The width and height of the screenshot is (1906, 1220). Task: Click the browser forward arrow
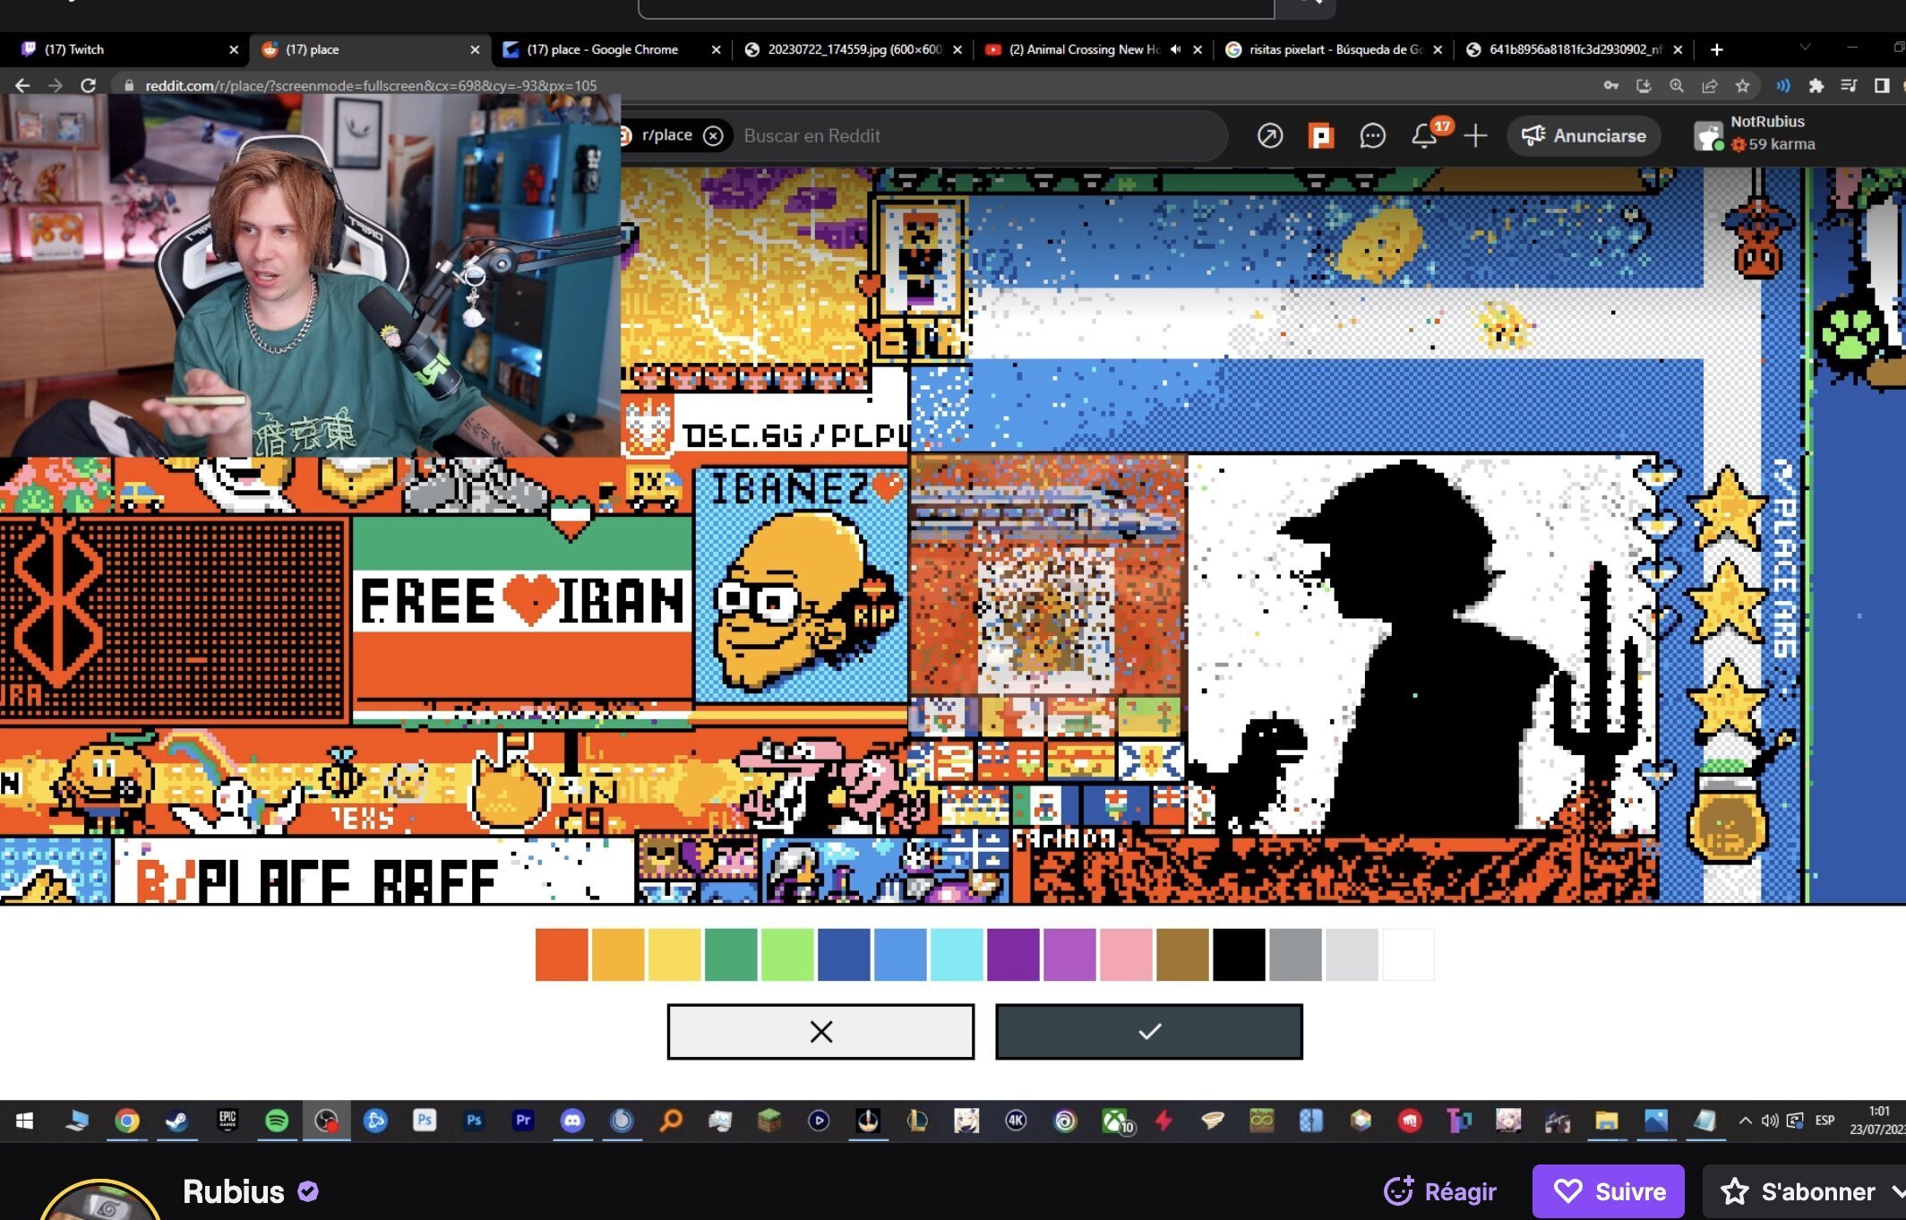click(55, 85)
